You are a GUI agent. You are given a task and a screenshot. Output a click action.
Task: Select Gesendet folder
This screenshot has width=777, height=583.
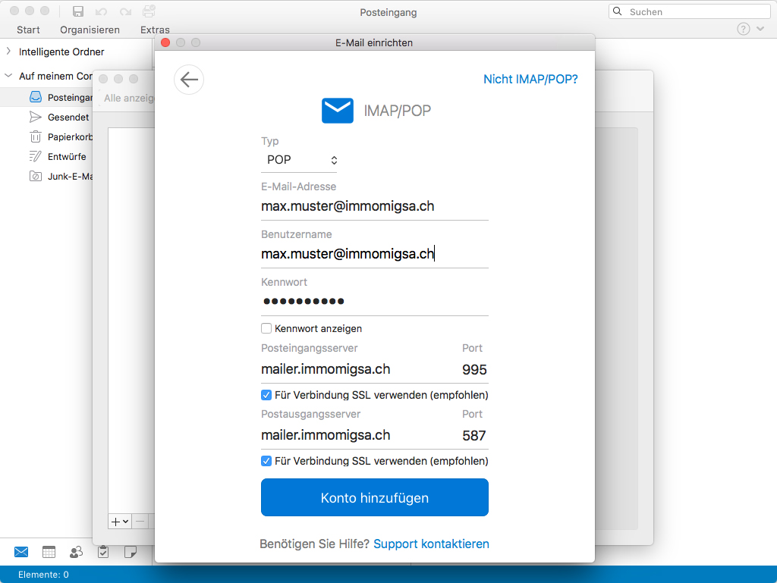68,118
